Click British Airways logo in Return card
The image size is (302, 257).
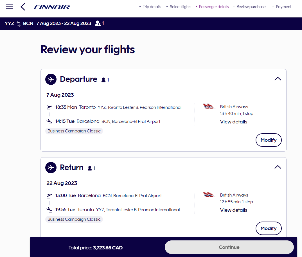[x=209, y=195]
